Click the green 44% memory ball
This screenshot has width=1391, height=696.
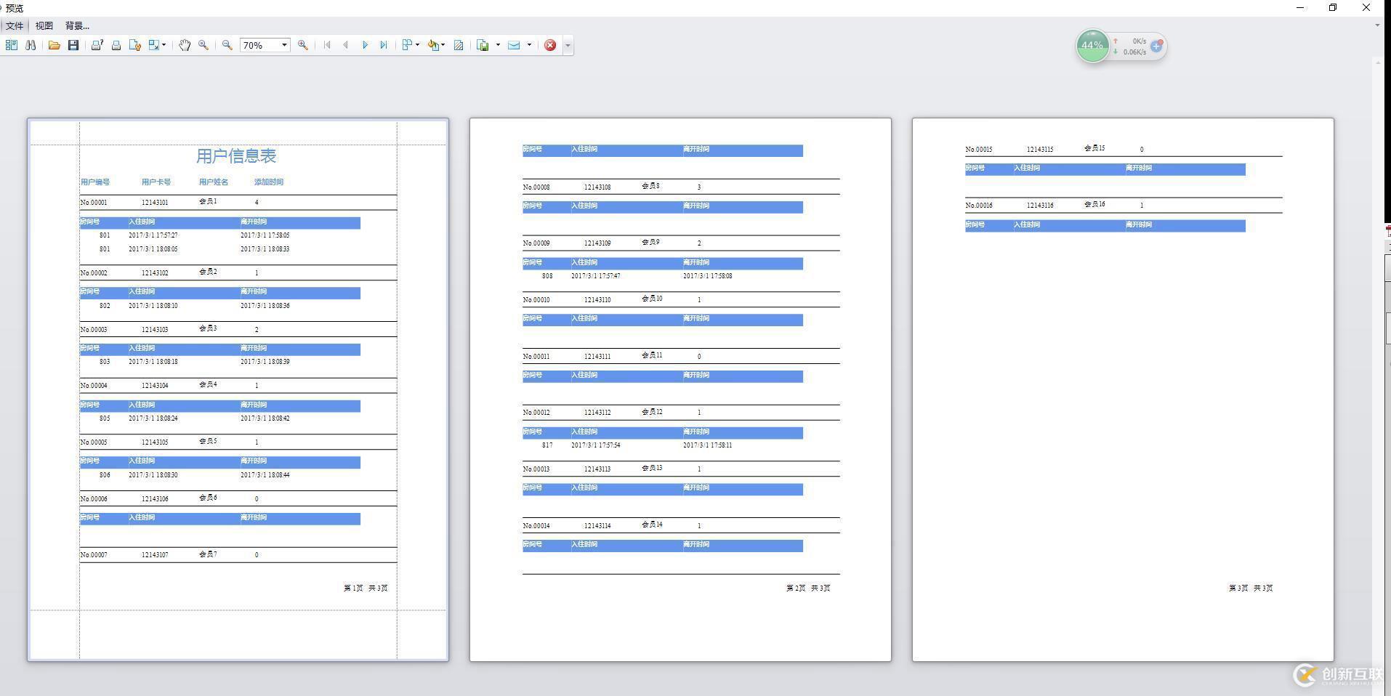click(1092, 45)
